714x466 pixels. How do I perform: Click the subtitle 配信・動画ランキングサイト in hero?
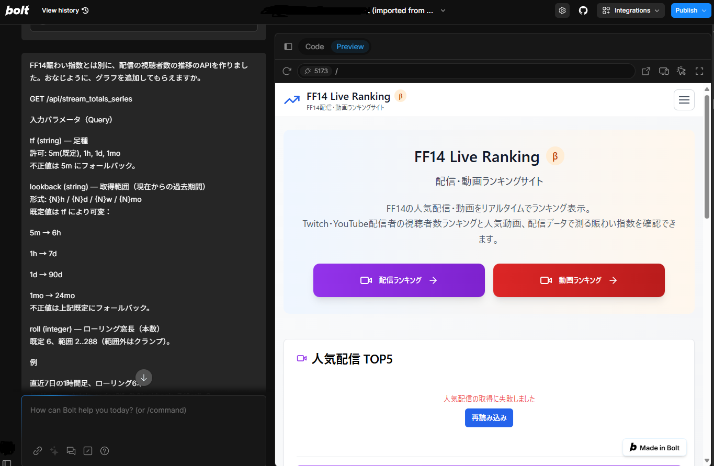click(489, 181)
